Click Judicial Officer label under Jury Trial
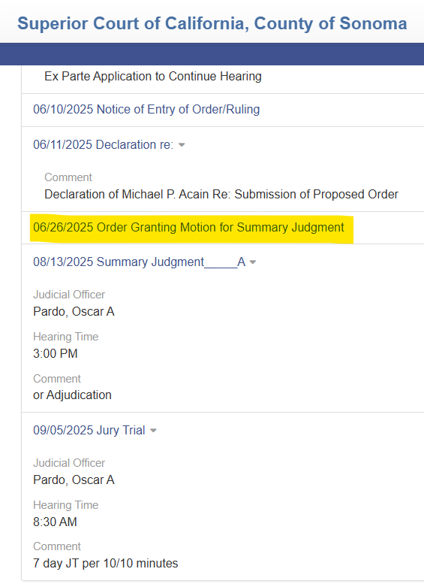The image size is (424, 587). 69,463
